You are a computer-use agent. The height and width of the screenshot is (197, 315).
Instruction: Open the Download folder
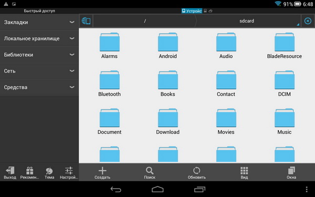tap(168, 121)
